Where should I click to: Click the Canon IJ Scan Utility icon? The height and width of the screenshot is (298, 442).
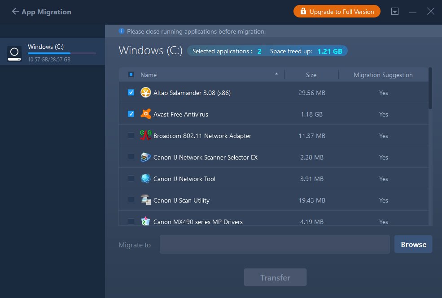[x=145, y=200]
